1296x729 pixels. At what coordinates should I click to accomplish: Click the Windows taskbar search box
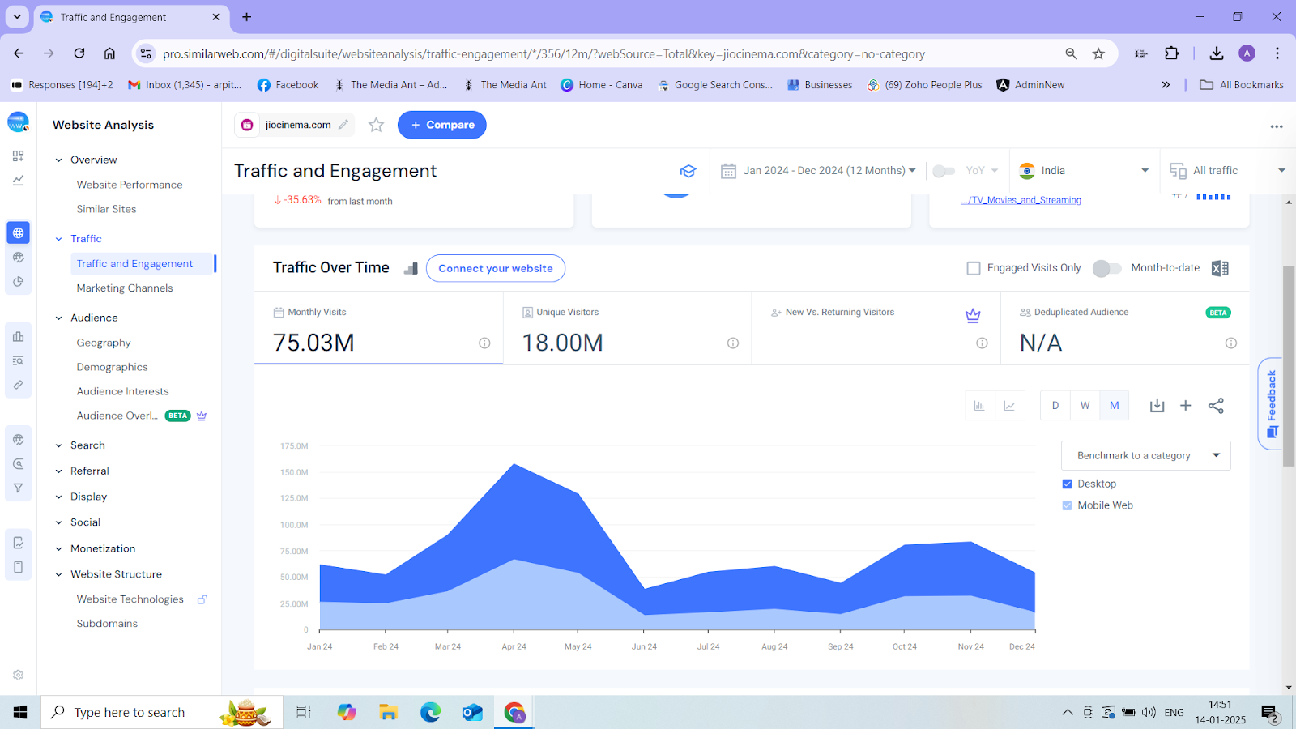(x=161, y=712)
